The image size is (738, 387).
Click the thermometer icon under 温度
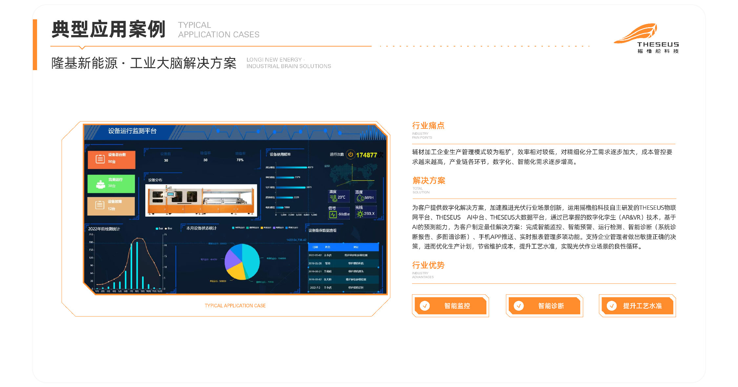pyautogui.click(x=333, y=198)
